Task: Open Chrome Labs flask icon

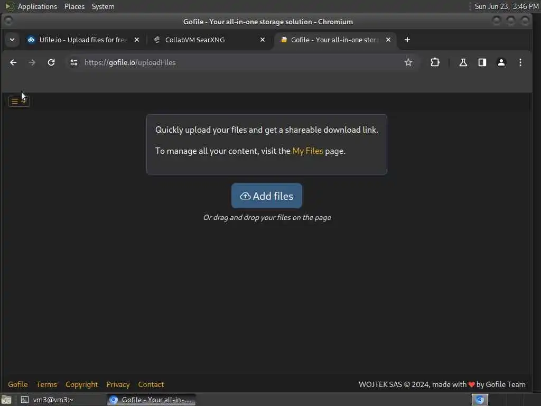Action: [x=463, y=62]
